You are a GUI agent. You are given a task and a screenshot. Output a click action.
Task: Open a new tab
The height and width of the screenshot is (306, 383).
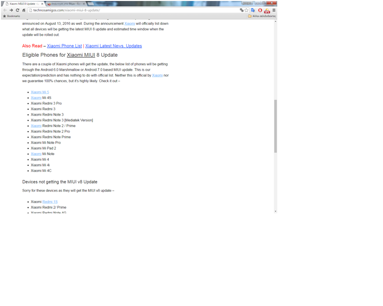(91, 4)
